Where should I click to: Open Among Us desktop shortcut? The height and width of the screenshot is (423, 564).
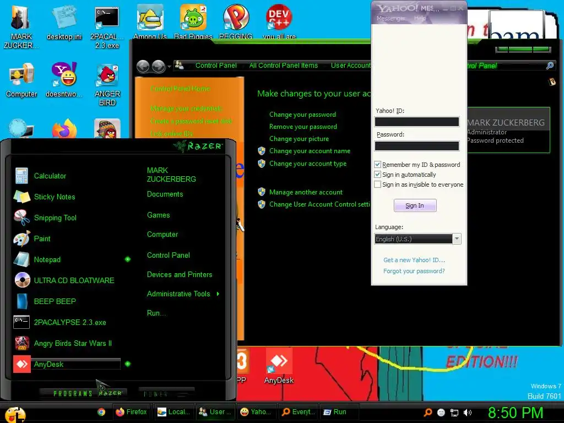click(x=150, y=21)
